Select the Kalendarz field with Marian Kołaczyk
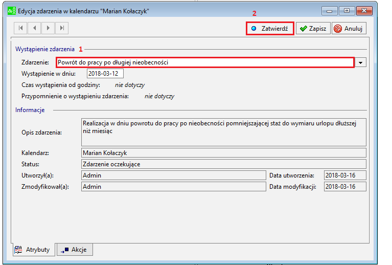This screenshot has width=392, height=265. [x=224, y=152]
